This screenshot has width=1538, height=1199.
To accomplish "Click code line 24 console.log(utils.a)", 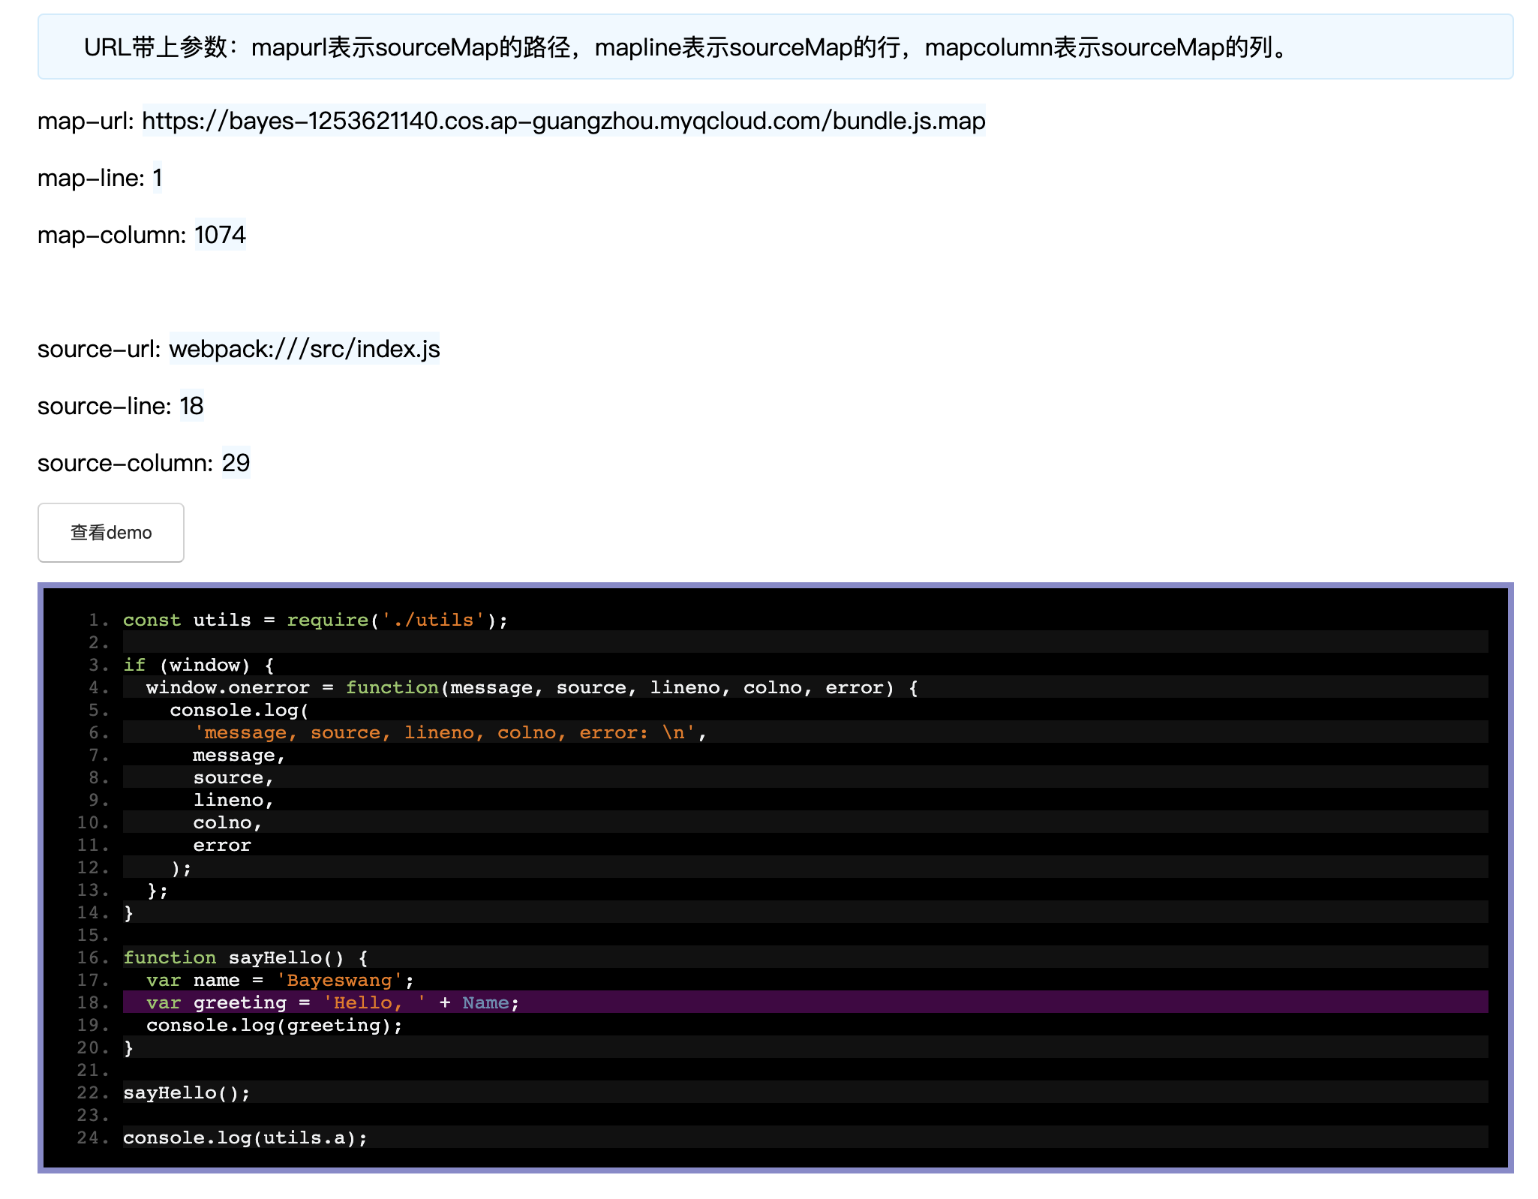I will (245, 1137).
